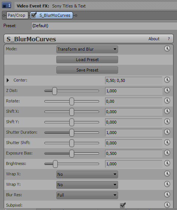The width and height of the screenshot is (177, 210).
Task: Disable the S_BlurMoCurves effect checkbox
Action: point(34,15)
